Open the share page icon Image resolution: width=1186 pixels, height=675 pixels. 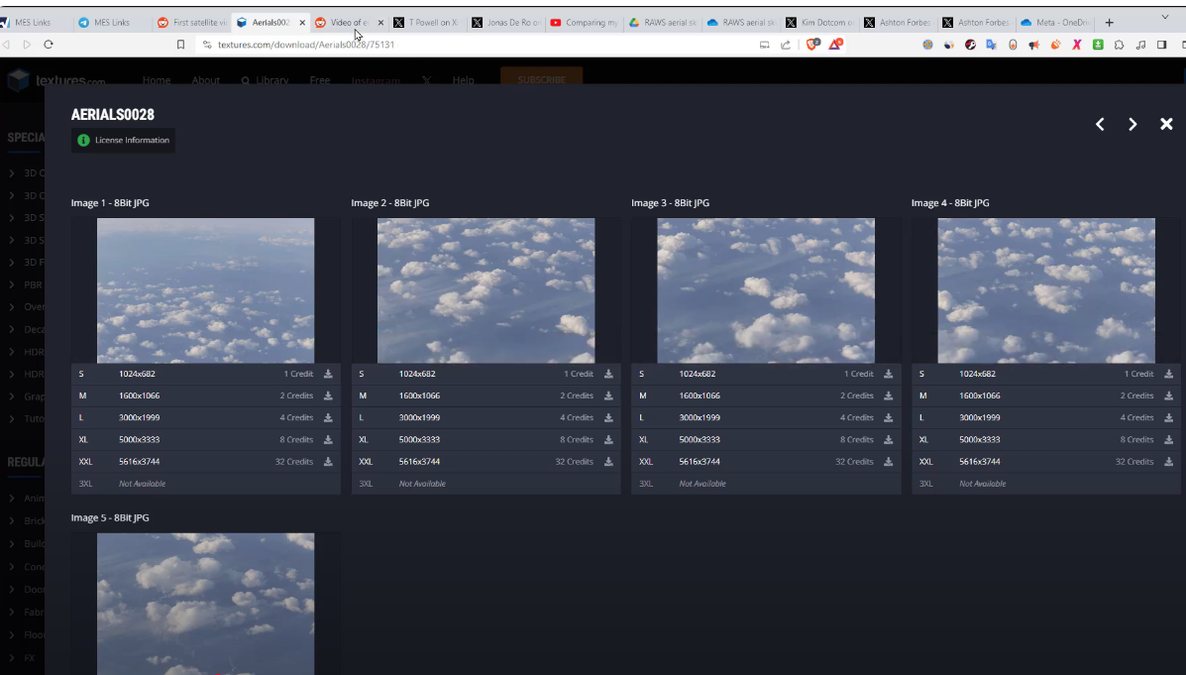tap(786, 45)
